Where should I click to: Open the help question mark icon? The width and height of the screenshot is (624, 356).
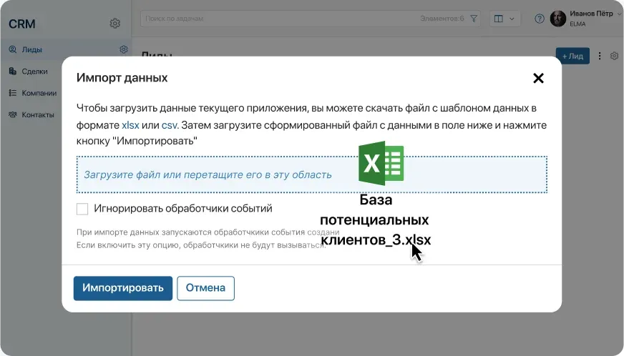pyautogui.click(x=539, y=19)
